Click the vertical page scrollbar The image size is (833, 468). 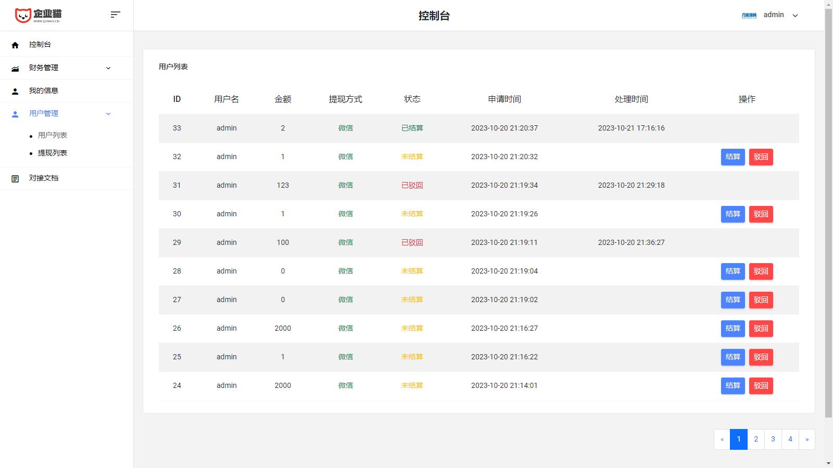(x=828, y=208)
